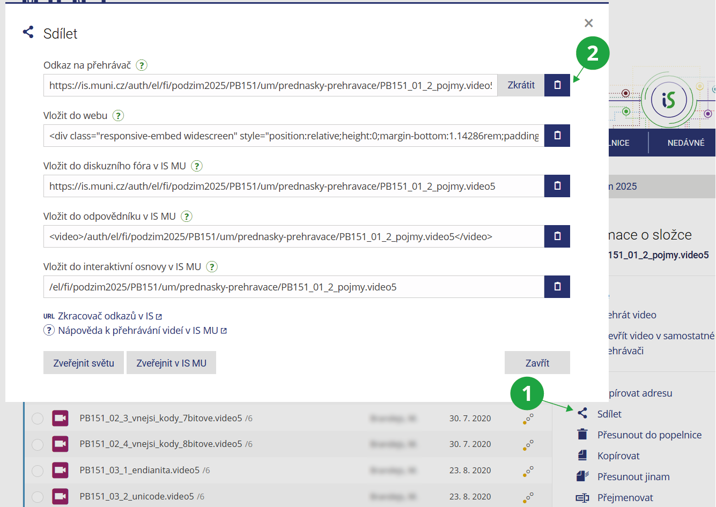Open help for Odkaz na přehrávač
This screenshot has height=507, width=716.
click(142, 65)
